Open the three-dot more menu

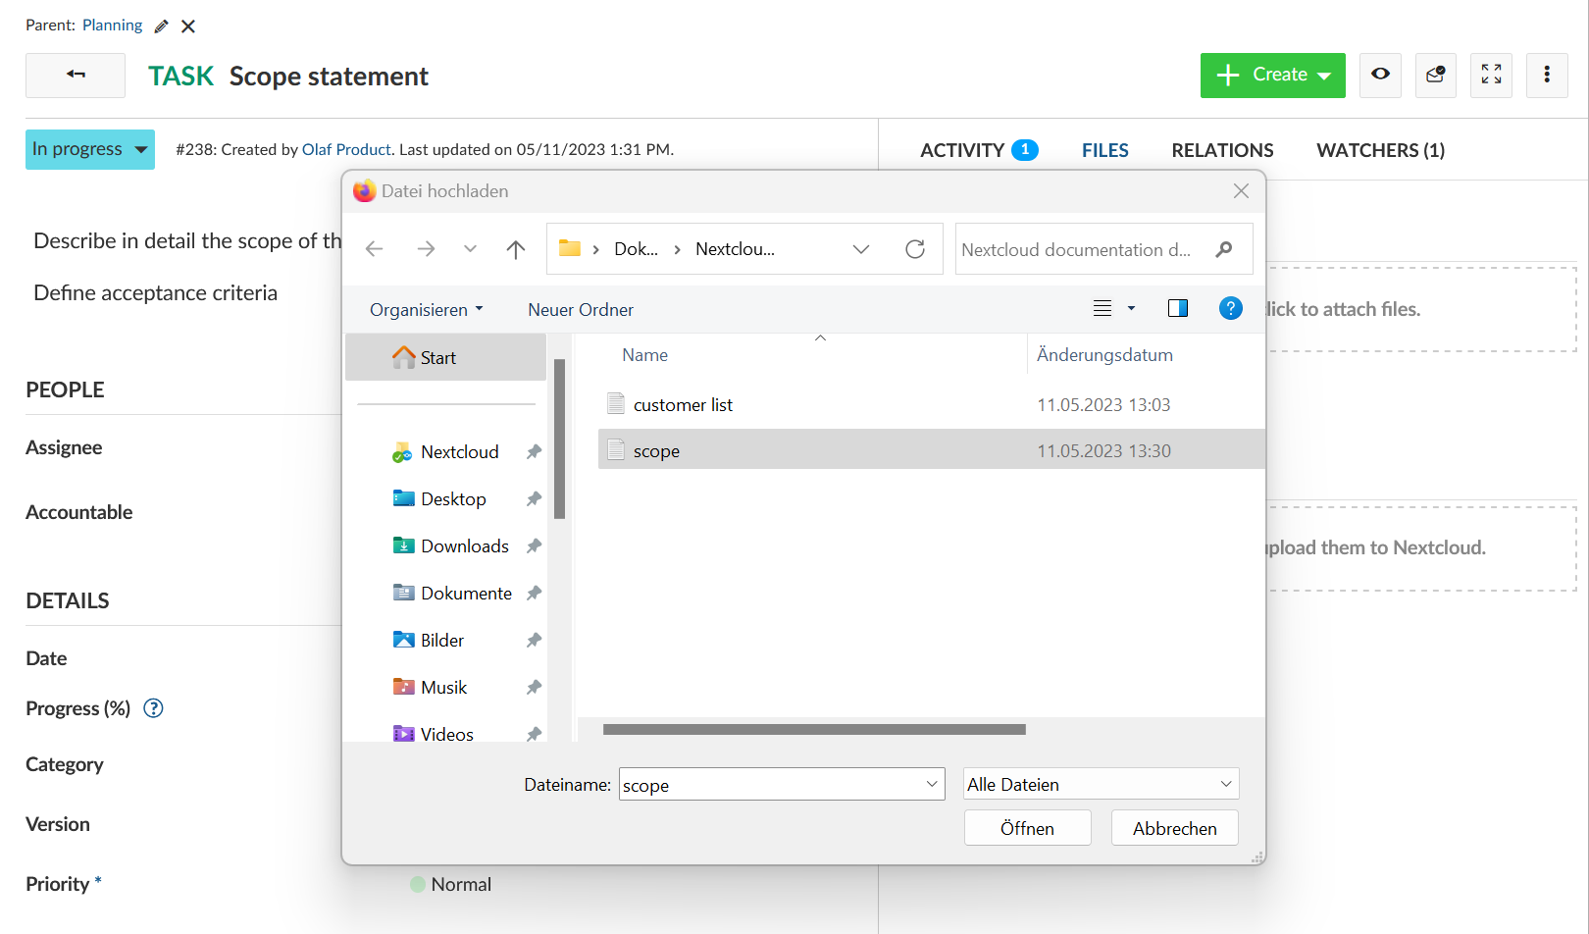1547,75
